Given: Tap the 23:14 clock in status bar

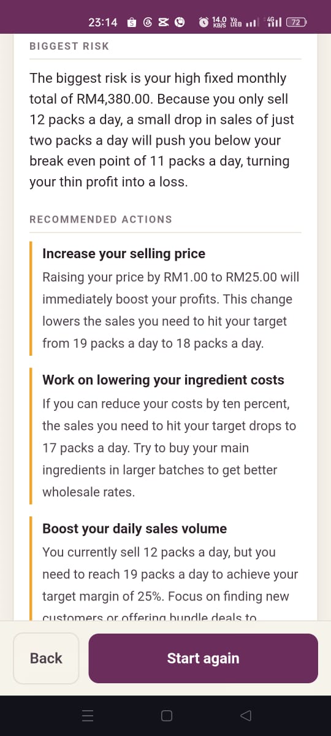Looking at the screenshot, I should [x=103, y=23].
